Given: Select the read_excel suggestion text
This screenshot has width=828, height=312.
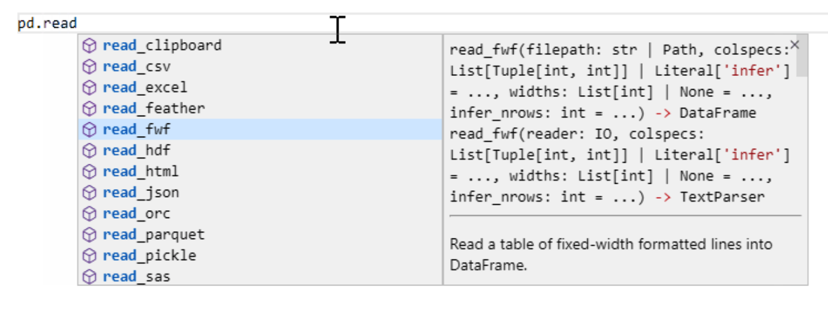Looking at the screenshot, I should (145, 88).
